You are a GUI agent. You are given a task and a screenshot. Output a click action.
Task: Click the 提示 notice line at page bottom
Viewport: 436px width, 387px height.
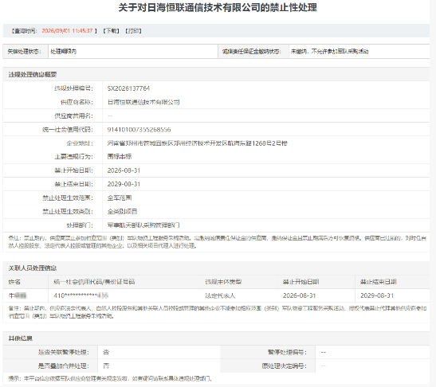pyautogui.click(x=110, y=378)
